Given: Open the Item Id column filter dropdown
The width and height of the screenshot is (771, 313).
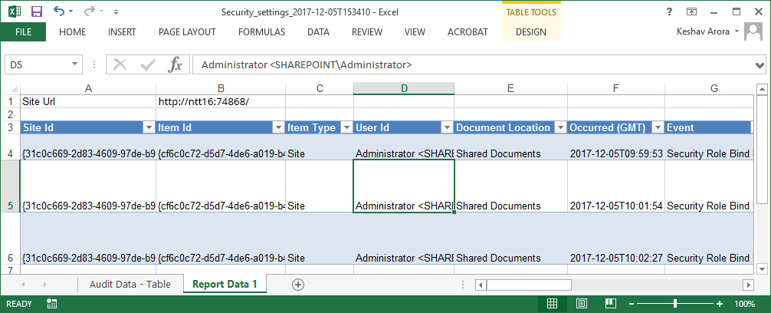Looking at the screenshot, I should coord(278,128).
